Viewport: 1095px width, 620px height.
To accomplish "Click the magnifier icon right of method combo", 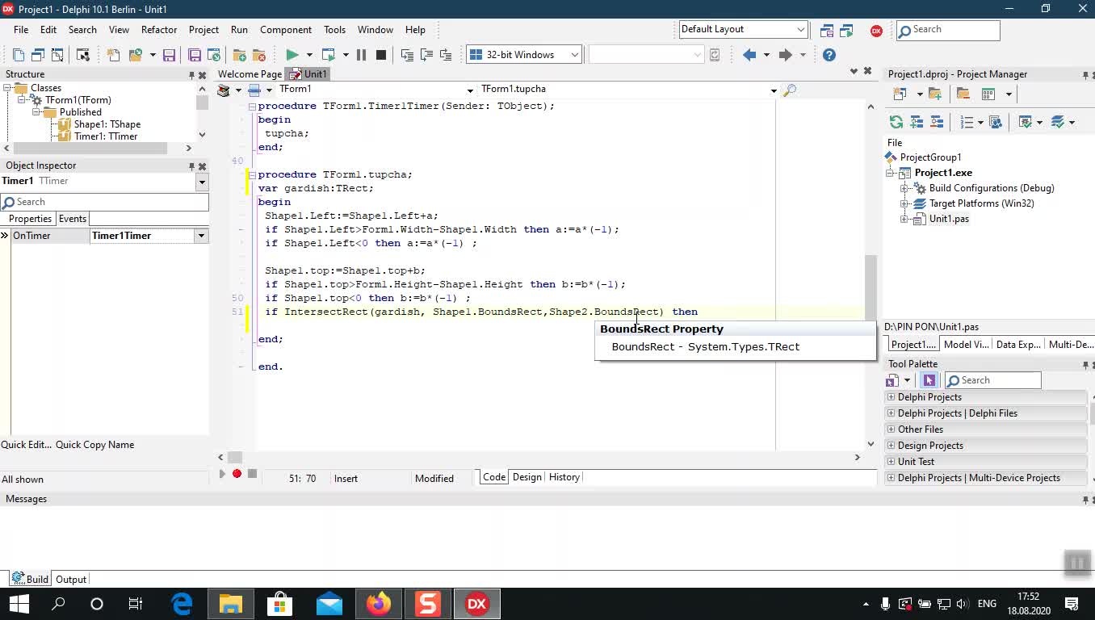I will (790, 90).
